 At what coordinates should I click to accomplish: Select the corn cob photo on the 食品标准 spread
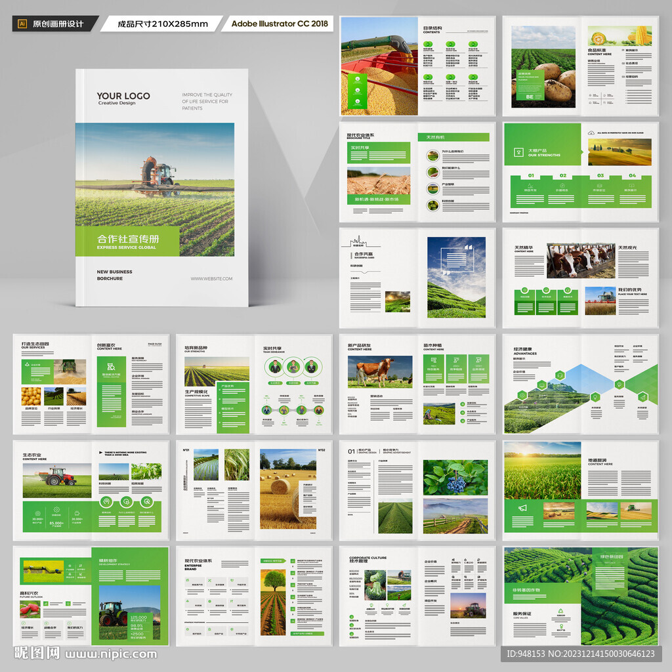[619, 35]
